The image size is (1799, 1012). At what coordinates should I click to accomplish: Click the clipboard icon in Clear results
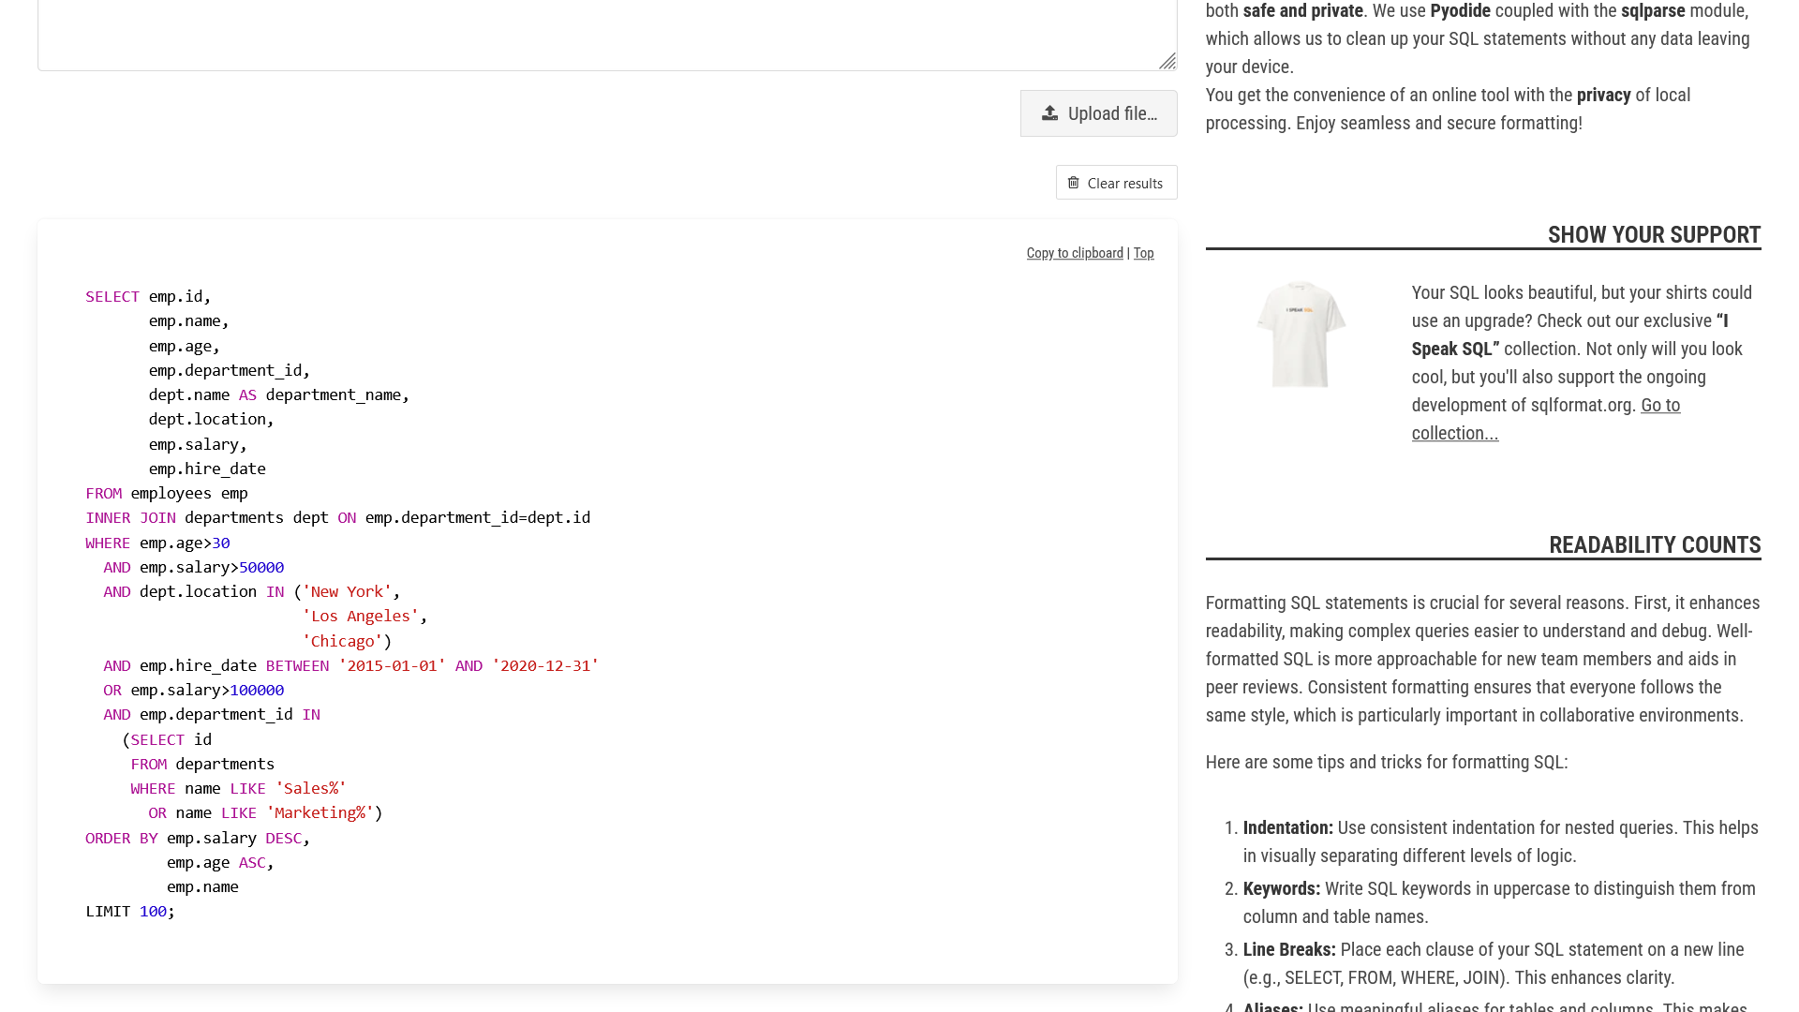(x=1074, y=182)
